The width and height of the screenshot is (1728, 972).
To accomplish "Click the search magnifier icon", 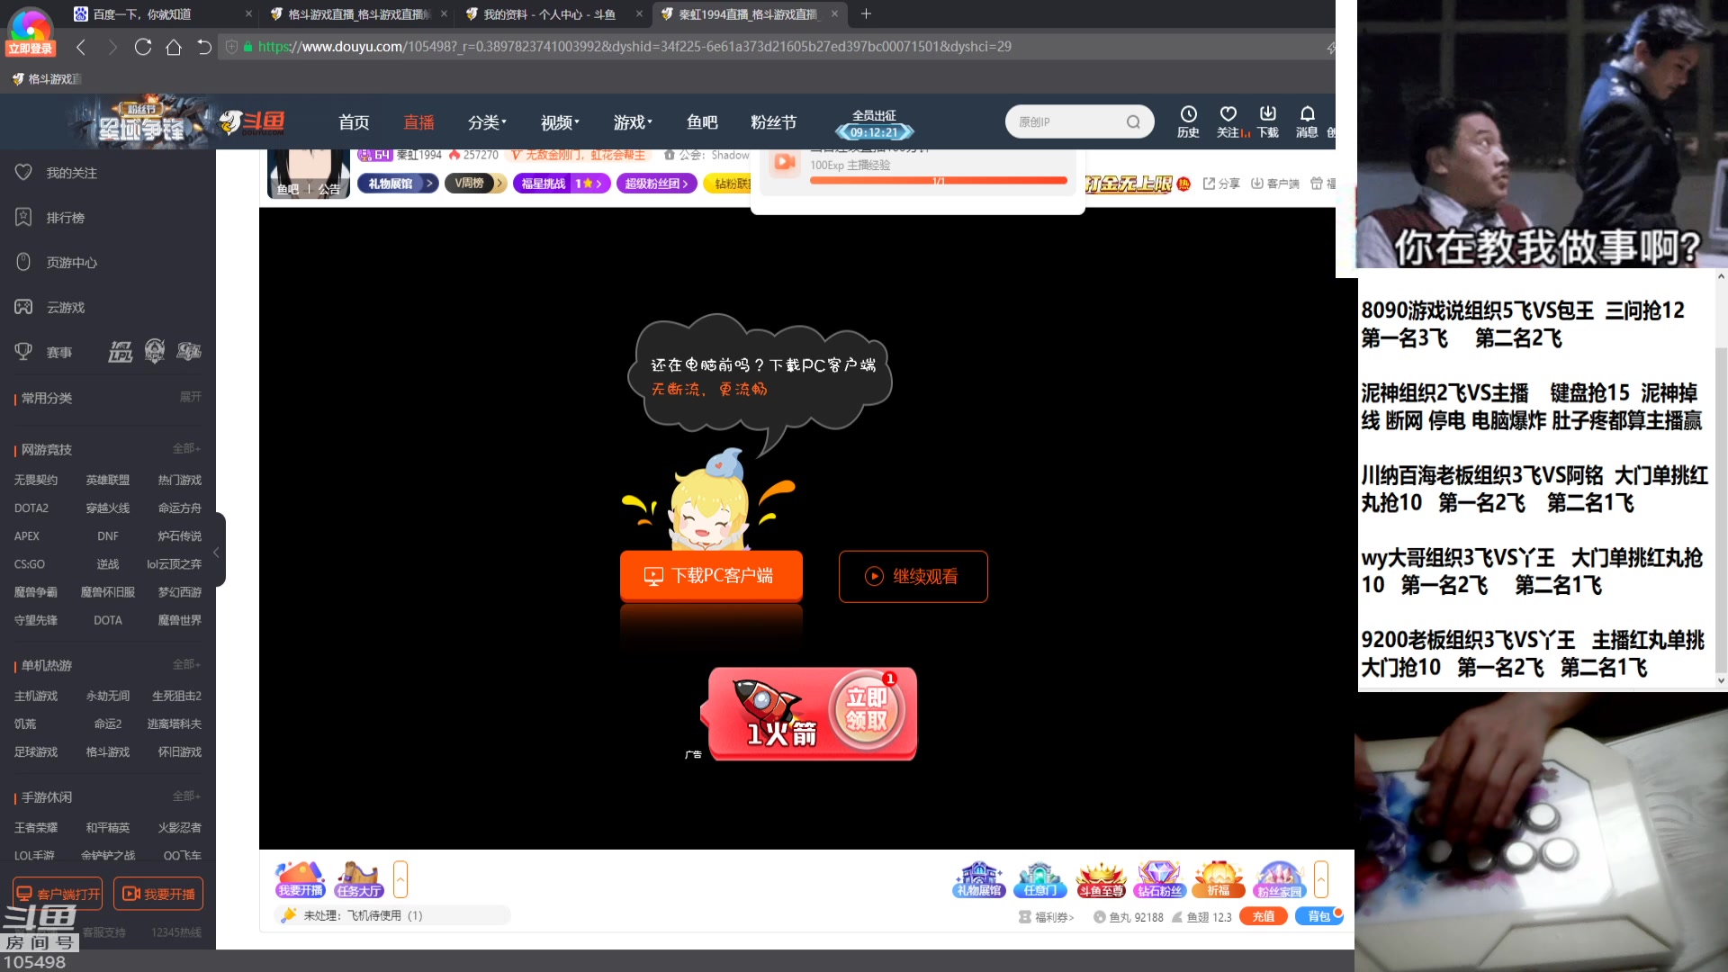I will click(1133, 122).
